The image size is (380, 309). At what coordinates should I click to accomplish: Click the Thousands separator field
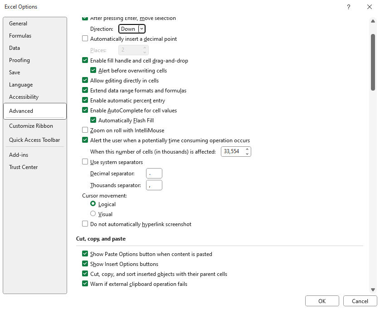tap(154, 185)
